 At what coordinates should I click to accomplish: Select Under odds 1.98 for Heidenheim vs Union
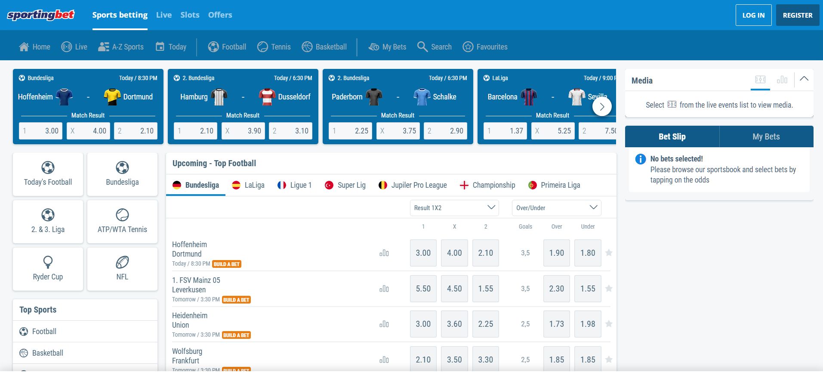pyautogui.click(x=588, y=324)
